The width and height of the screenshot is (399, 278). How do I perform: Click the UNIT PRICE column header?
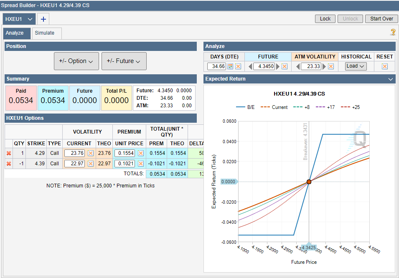pyautogui.click(x=129, y=144)
